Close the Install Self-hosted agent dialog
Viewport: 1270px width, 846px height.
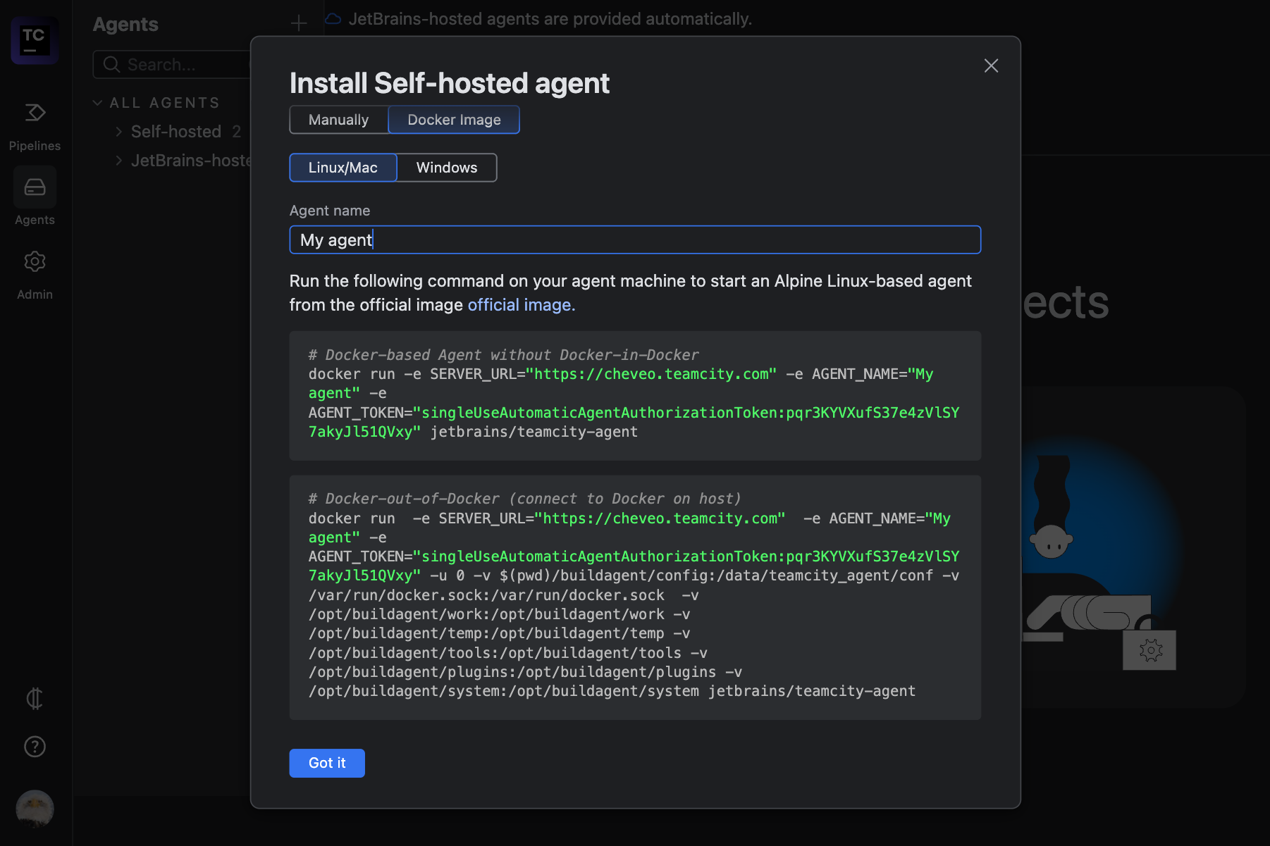point(991,66)
